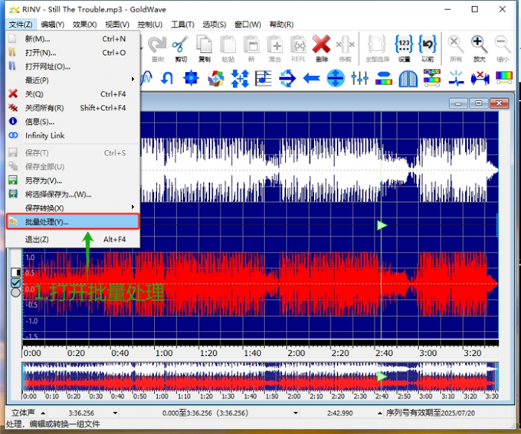Choose Close All (关闭所有) in File menu
Screen dimensions: 521x434
(x=73, y=108)
